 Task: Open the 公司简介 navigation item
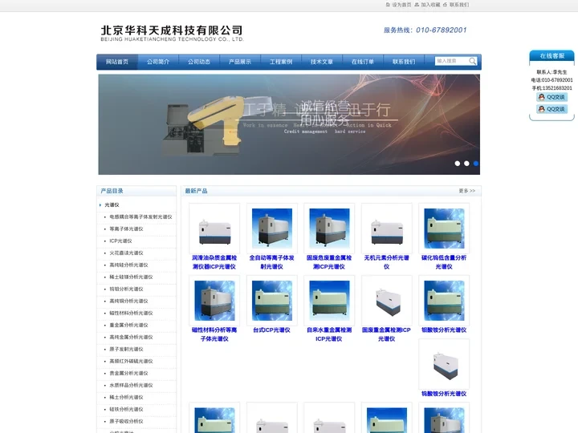pos(158,62)
